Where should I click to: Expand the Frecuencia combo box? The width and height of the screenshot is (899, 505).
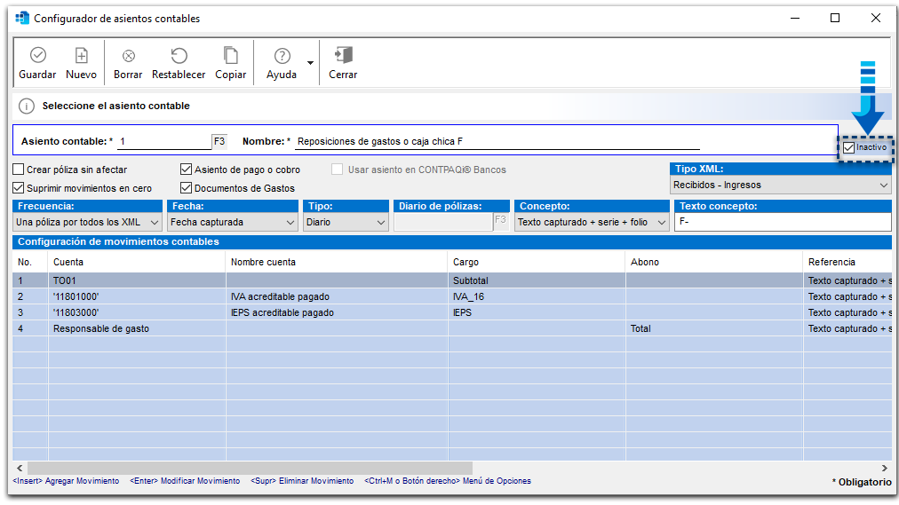[x=154, y=223]
